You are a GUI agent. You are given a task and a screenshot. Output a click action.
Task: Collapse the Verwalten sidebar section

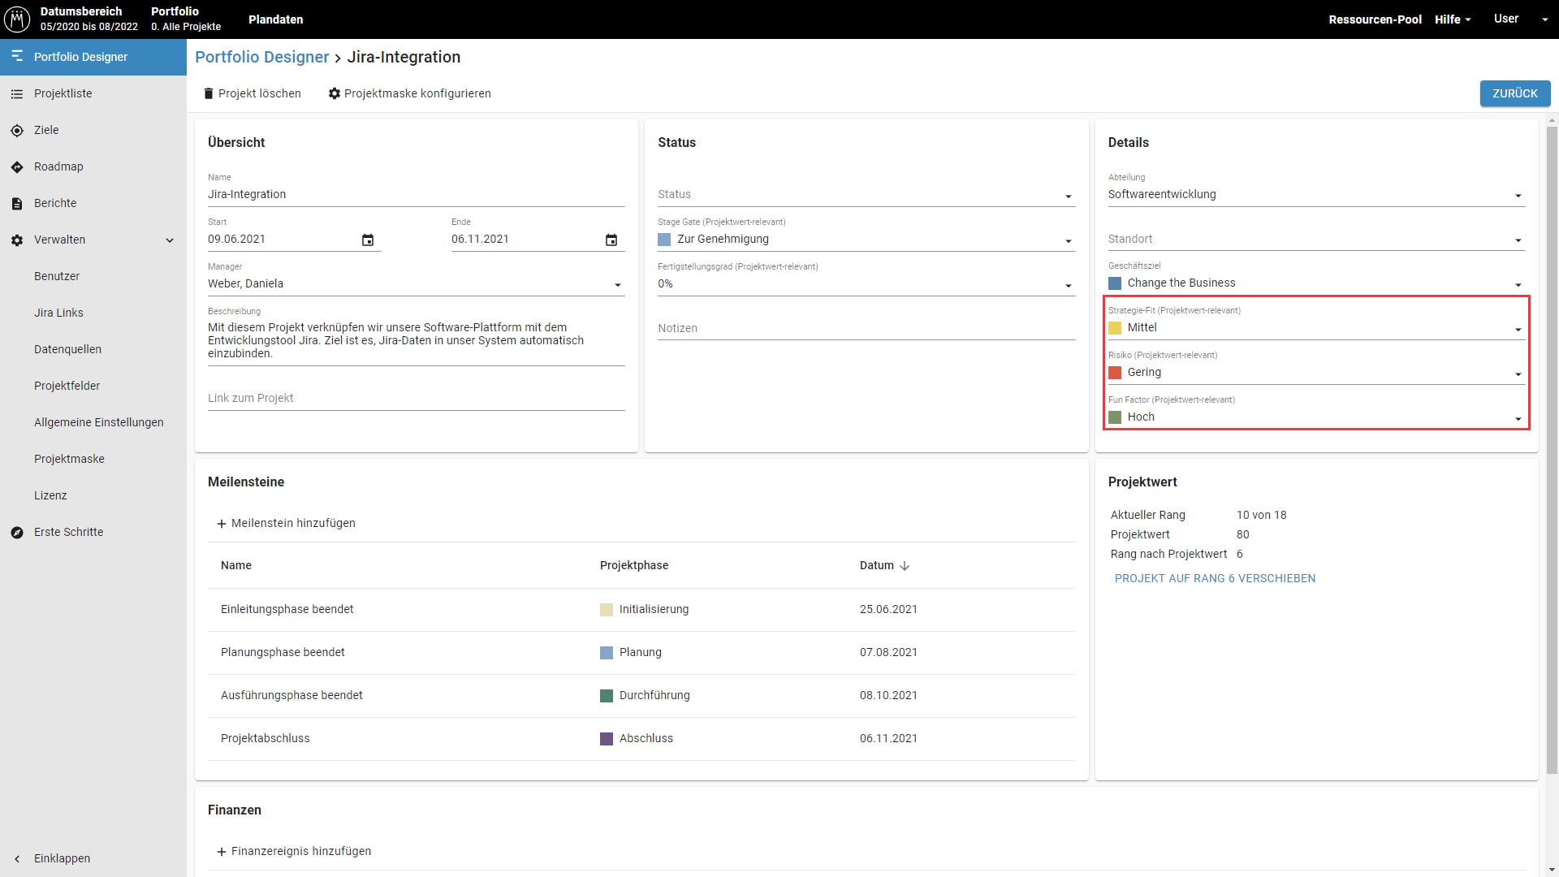(x=170, y=240)
